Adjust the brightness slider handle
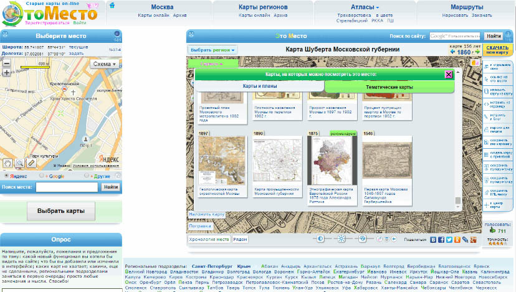 click(342, 238)
